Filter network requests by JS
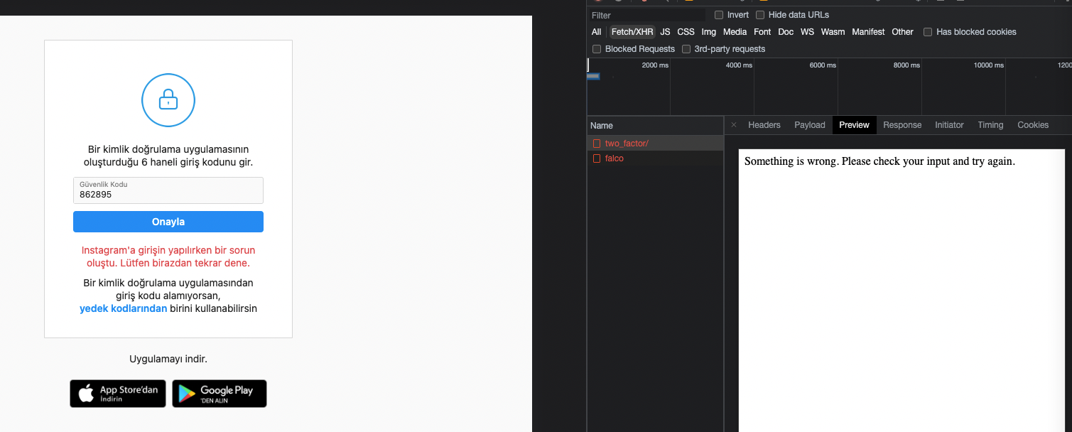Image resolution: width=1072 pixels, height=432 pixels. [x=665, y=32]
